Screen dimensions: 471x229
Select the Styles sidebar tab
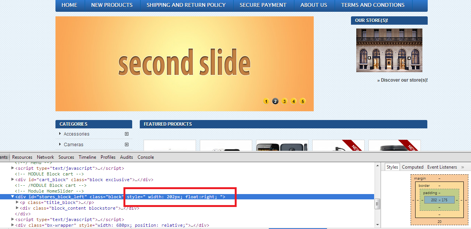(392, 167)
